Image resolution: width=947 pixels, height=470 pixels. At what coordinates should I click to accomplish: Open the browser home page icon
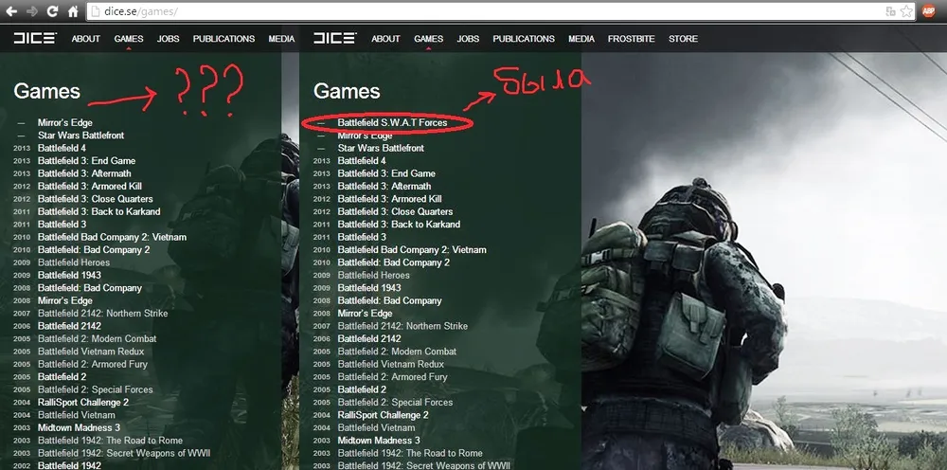pyautogui.click(x=73, y=10)
